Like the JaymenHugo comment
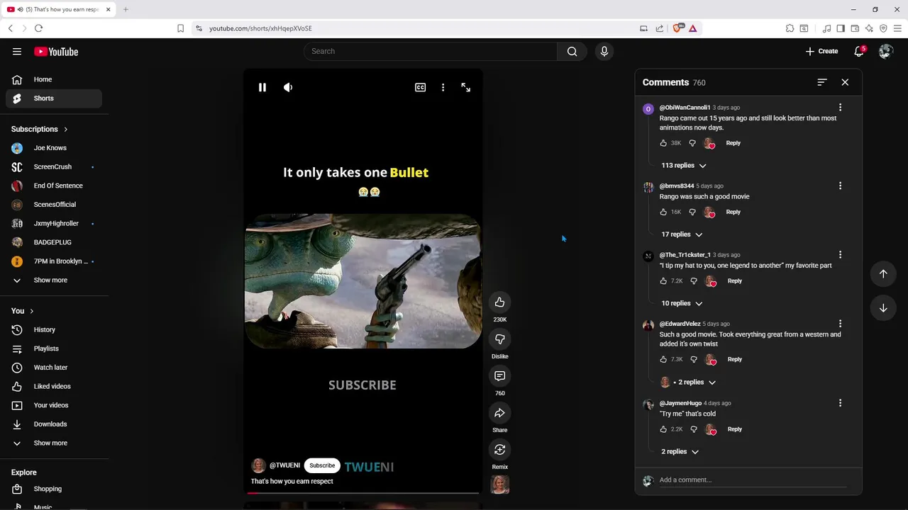The width and height of the screenshot is (908, 510). (664, 429)
